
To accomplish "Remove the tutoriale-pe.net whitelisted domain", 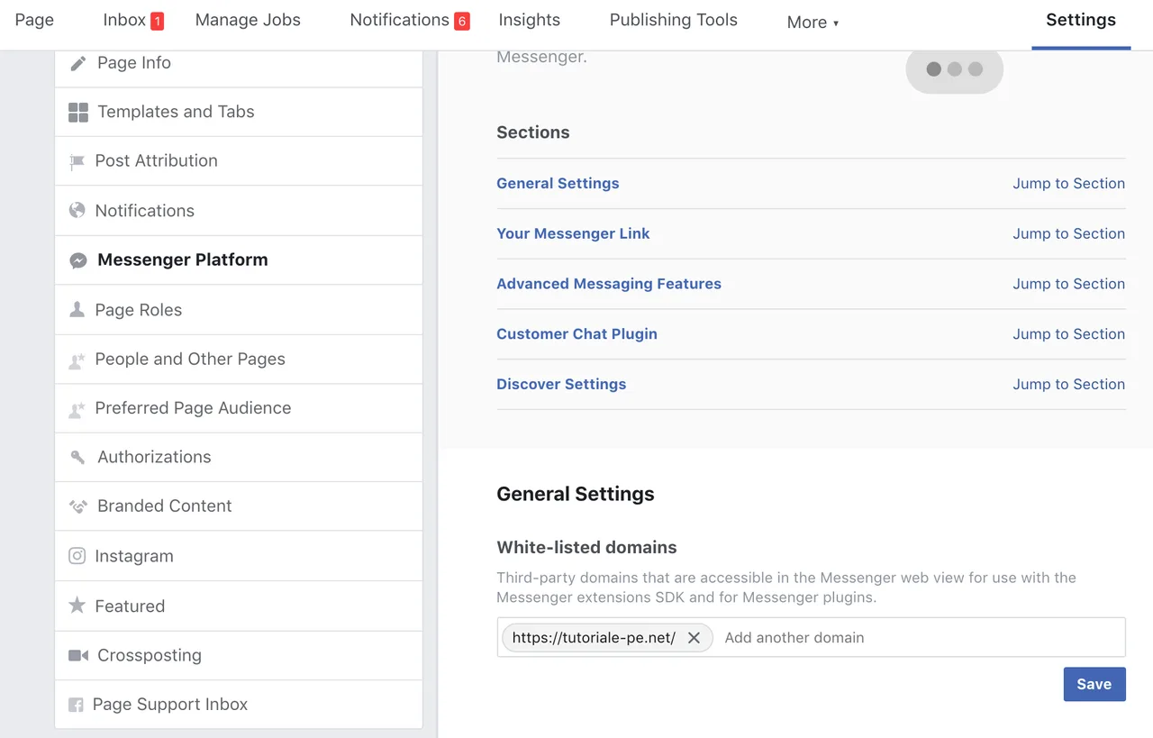I will click(694, 638).
